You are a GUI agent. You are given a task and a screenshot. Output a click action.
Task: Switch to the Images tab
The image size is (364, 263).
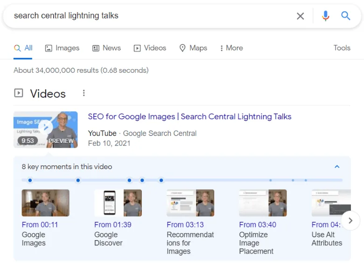click(x=62, y=48)
